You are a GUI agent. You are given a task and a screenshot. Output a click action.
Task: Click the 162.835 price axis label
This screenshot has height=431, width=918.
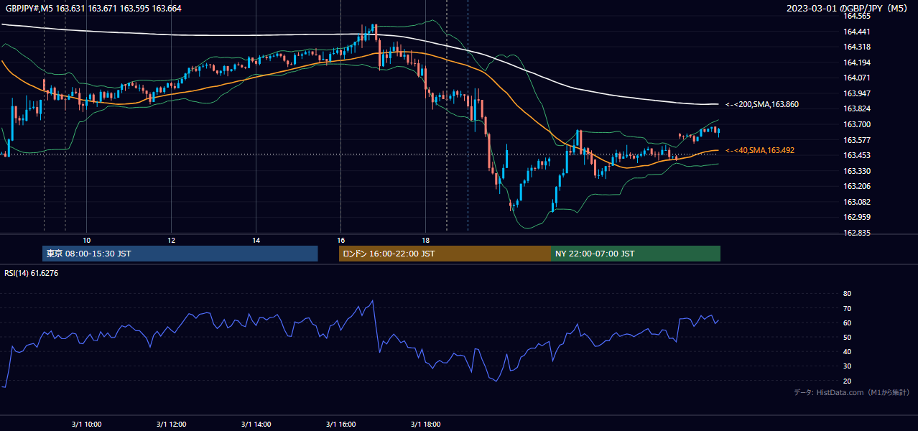[x=857, y=233]
